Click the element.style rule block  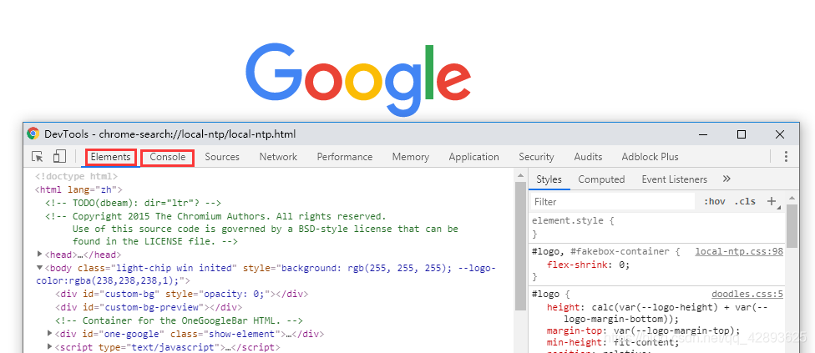tap(657, 227)
